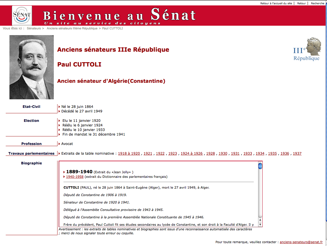Viewport: 327px width, 246px height.
Task: Open the 1935 table nominative link
Action: pos(272,154)
